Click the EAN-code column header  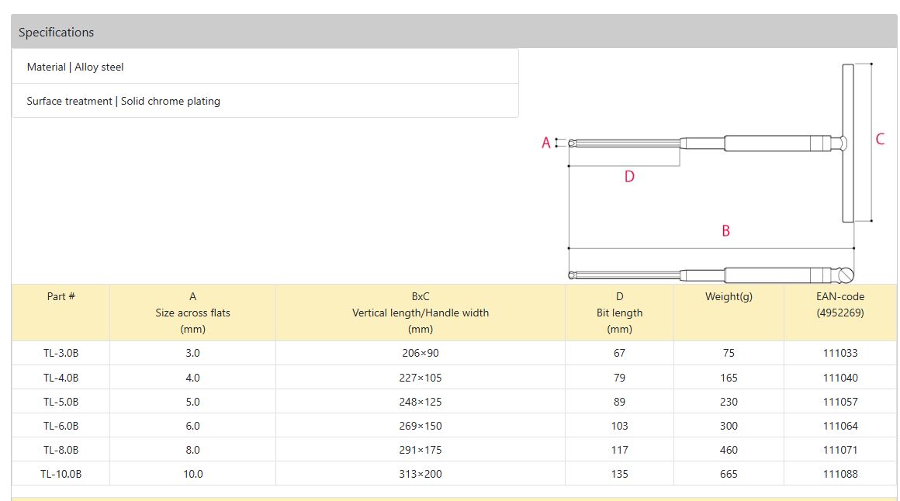coord(840,313)
